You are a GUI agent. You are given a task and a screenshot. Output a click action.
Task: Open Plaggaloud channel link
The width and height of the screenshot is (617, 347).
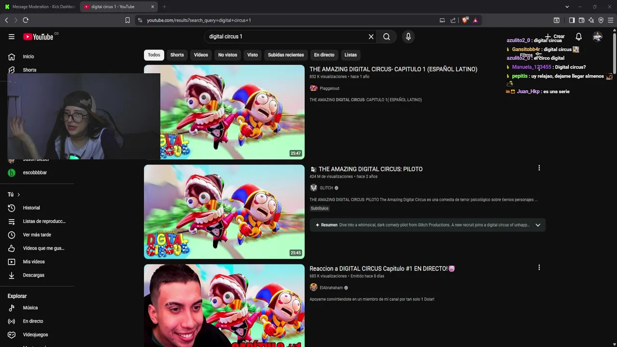point(329,89)
